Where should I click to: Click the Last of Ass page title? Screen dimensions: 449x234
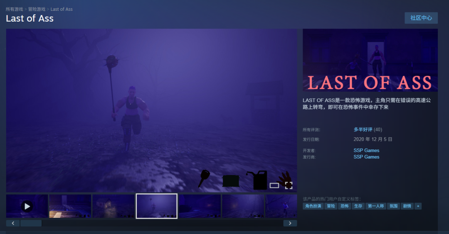pyautogui.click(x=30, y=19)
